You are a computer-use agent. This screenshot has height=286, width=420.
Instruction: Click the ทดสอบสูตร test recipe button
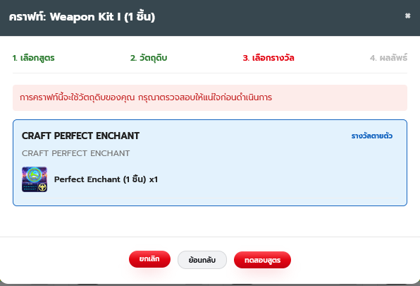pos(262,260)
